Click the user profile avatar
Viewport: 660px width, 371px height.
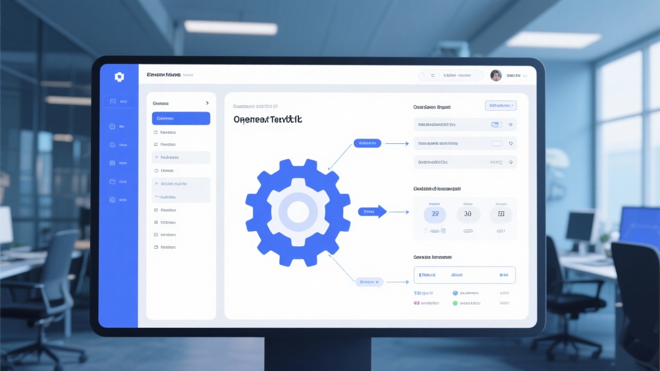[x=496, y=76]
